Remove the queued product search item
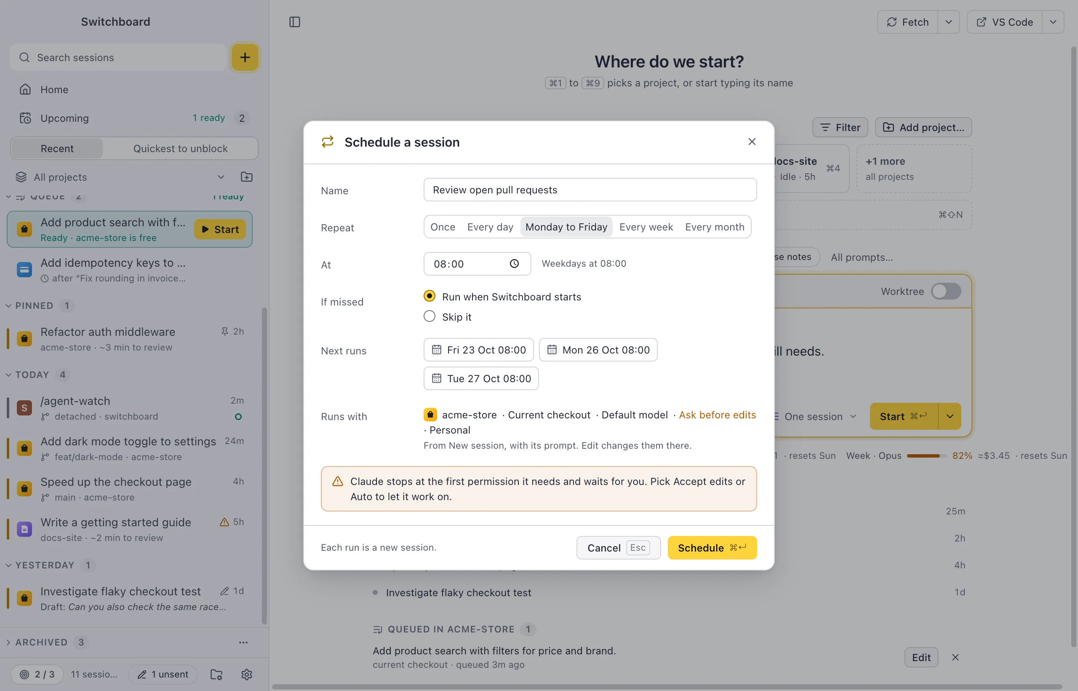1078x691 pixels. 955,657
